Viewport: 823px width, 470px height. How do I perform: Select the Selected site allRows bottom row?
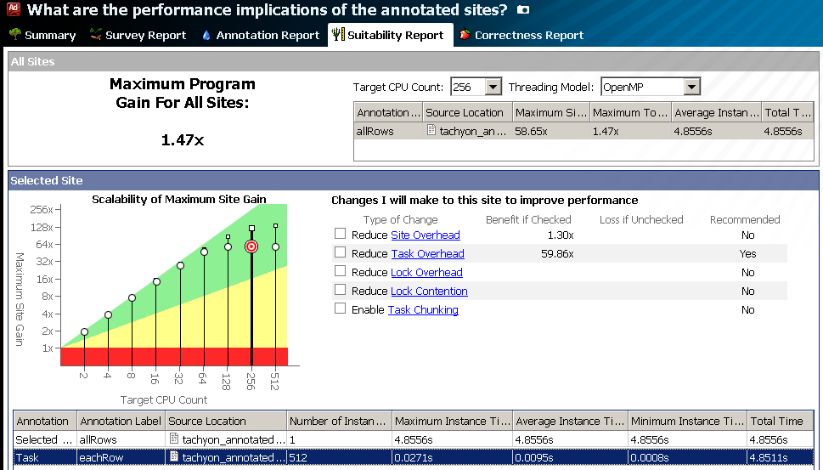(414, 439)
